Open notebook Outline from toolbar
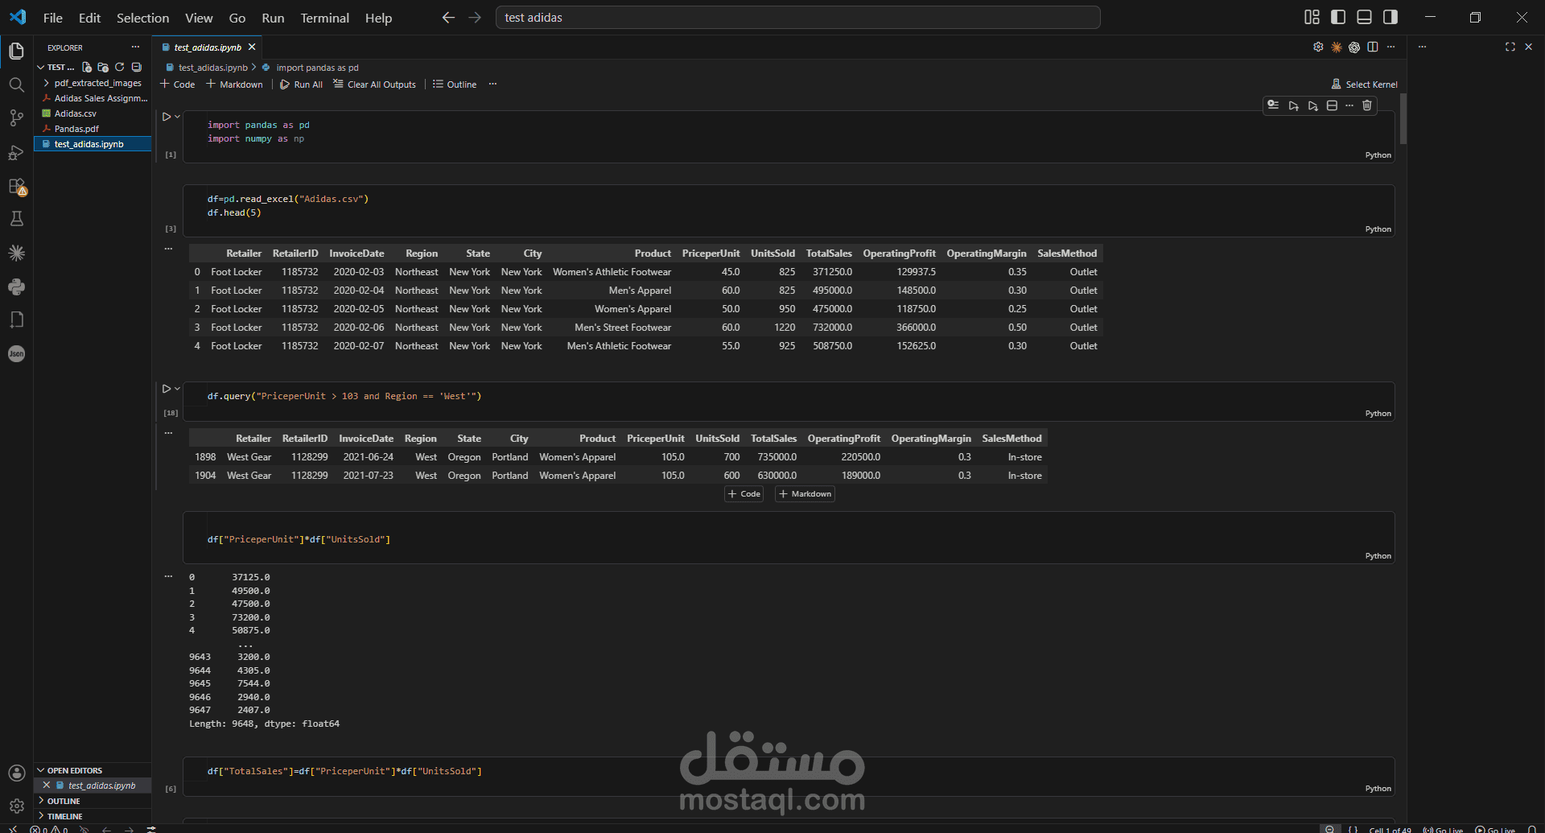 click(x=455, y=85)
